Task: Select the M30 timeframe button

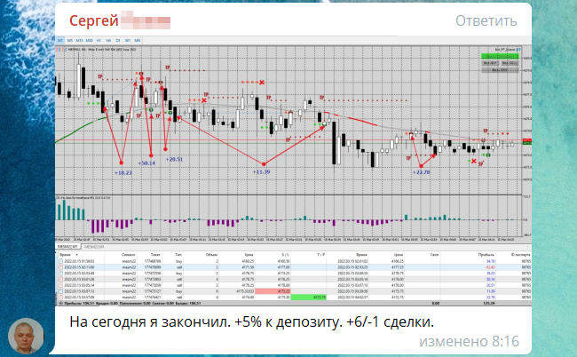Action: (x=89, y=41)
